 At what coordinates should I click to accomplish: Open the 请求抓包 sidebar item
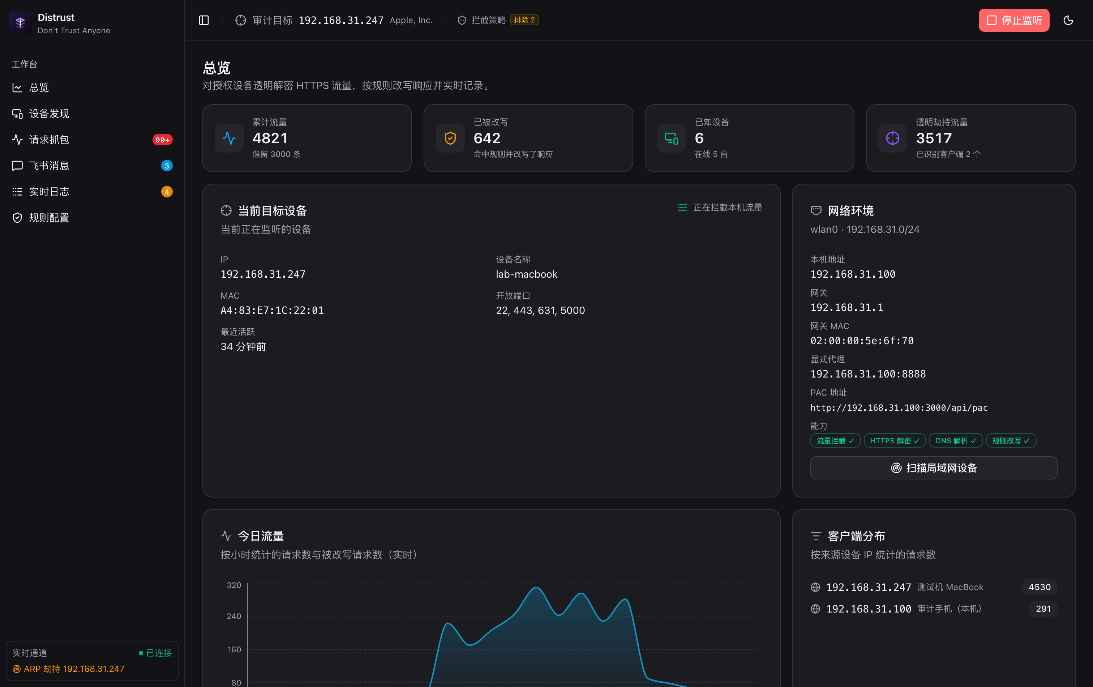[92, 140]
